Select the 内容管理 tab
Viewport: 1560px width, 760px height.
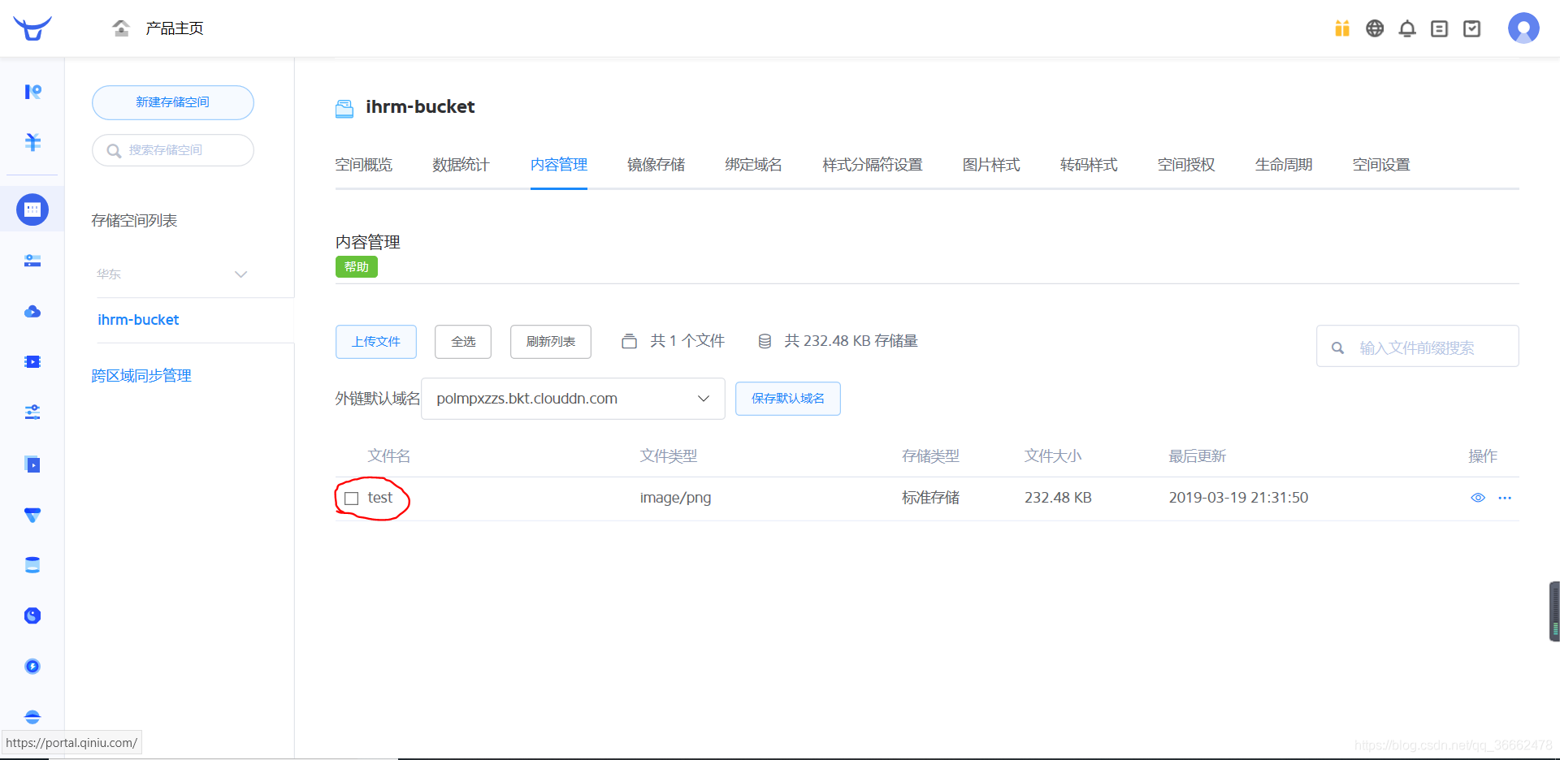[x=559, y=165]
